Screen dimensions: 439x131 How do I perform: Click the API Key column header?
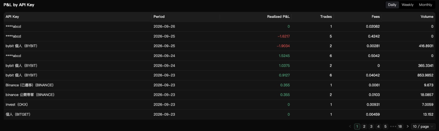click(77, 17)
